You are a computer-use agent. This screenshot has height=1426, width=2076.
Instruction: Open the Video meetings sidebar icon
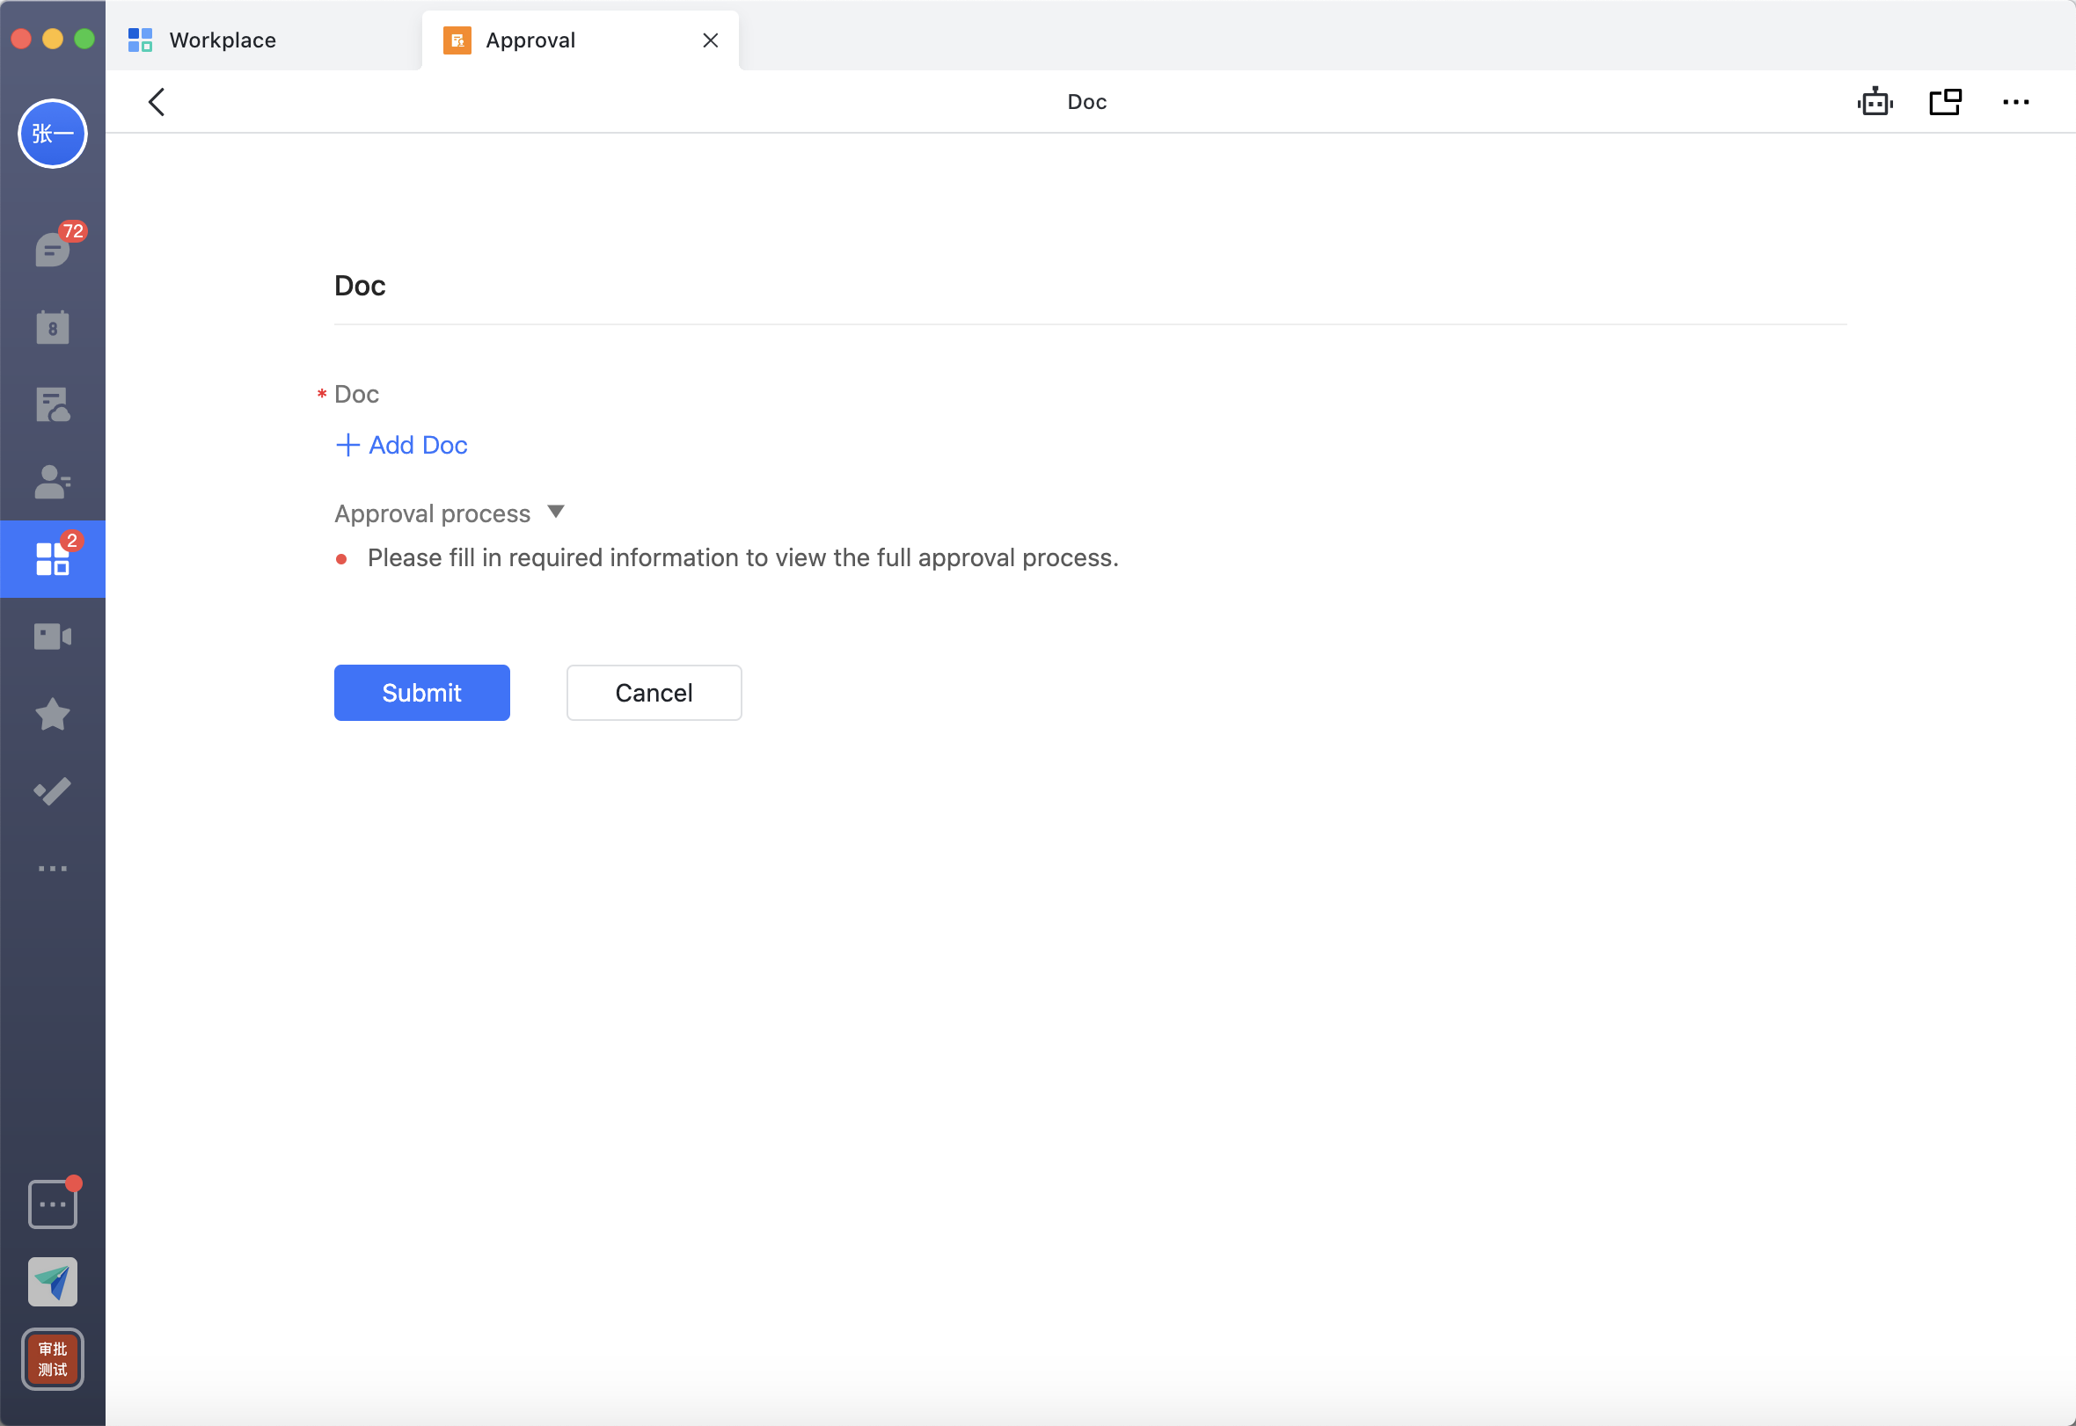pyautogui.click(x=53, y=637)
